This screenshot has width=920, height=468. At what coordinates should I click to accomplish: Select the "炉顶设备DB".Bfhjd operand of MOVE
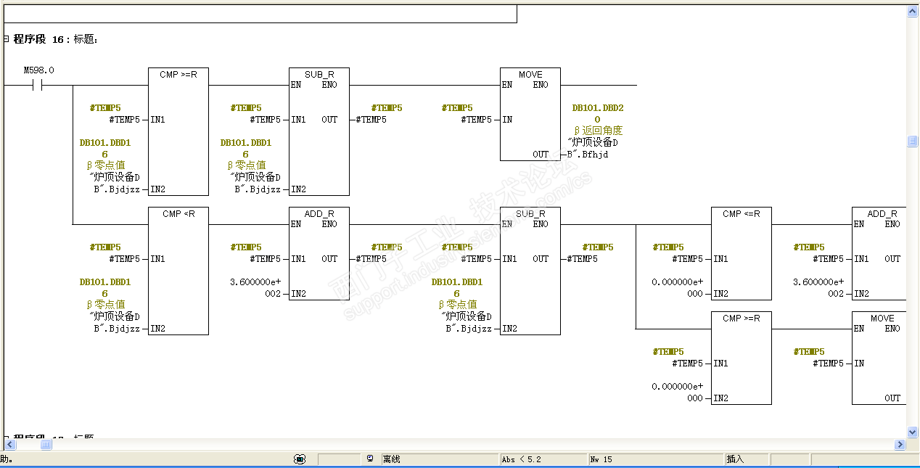pos(593,149)
